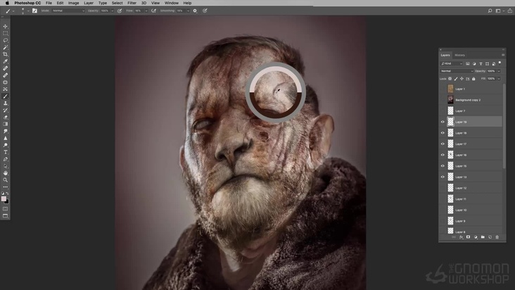Open macOS Spotlight-style search icon
This screenshot has width=515, height=290.
point(490,11)
